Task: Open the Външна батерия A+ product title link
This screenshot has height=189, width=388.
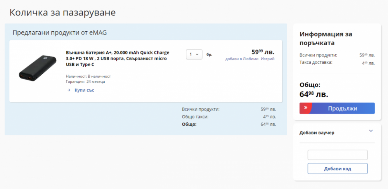Action: click(x=118, y=58)
